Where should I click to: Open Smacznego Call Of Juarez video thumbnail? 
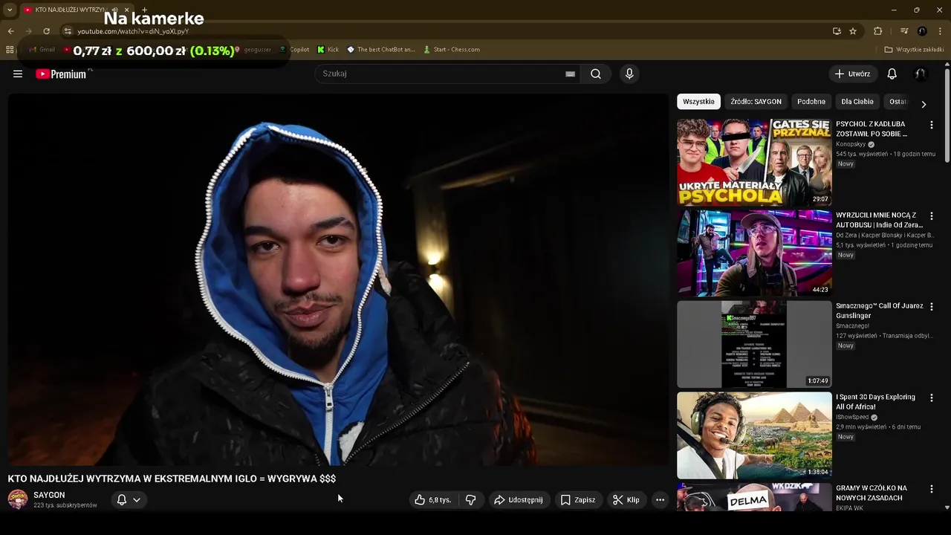tap(754, 344)
